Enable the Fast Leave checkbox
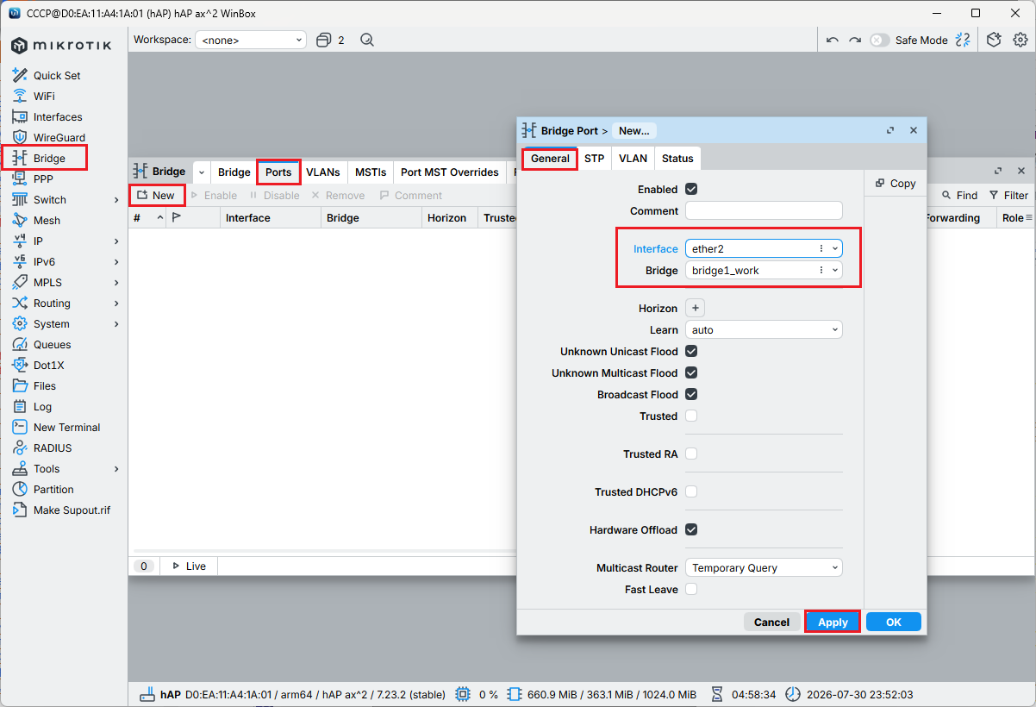 coord(691,589)
